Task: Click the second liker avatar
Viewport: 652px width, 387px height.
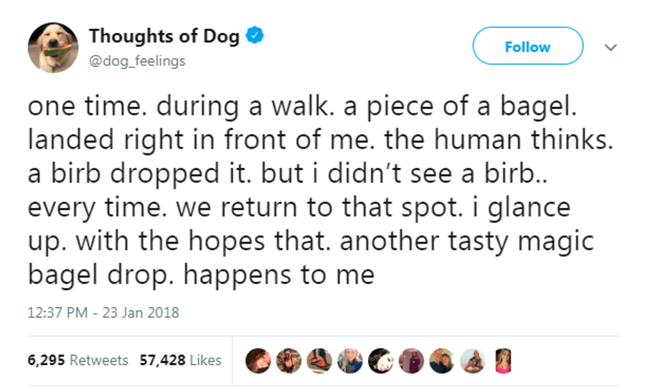Action: pyautogui.click(x=288, y=360)
